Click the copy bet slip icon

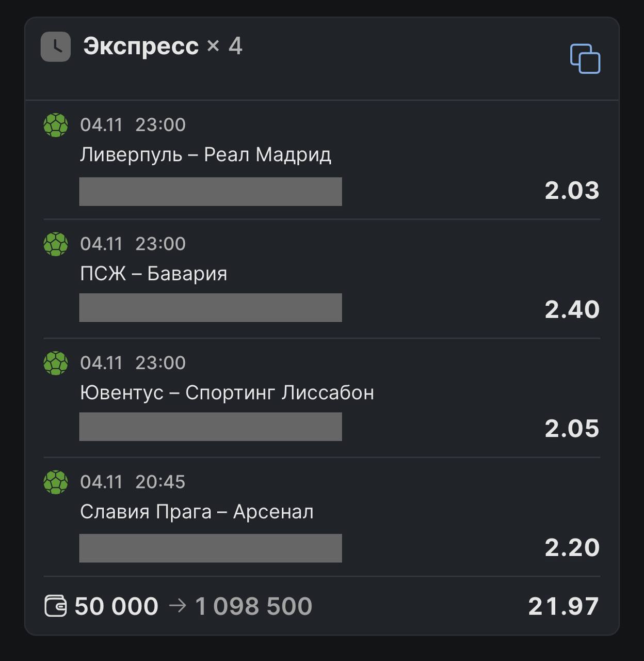[585, 59]
